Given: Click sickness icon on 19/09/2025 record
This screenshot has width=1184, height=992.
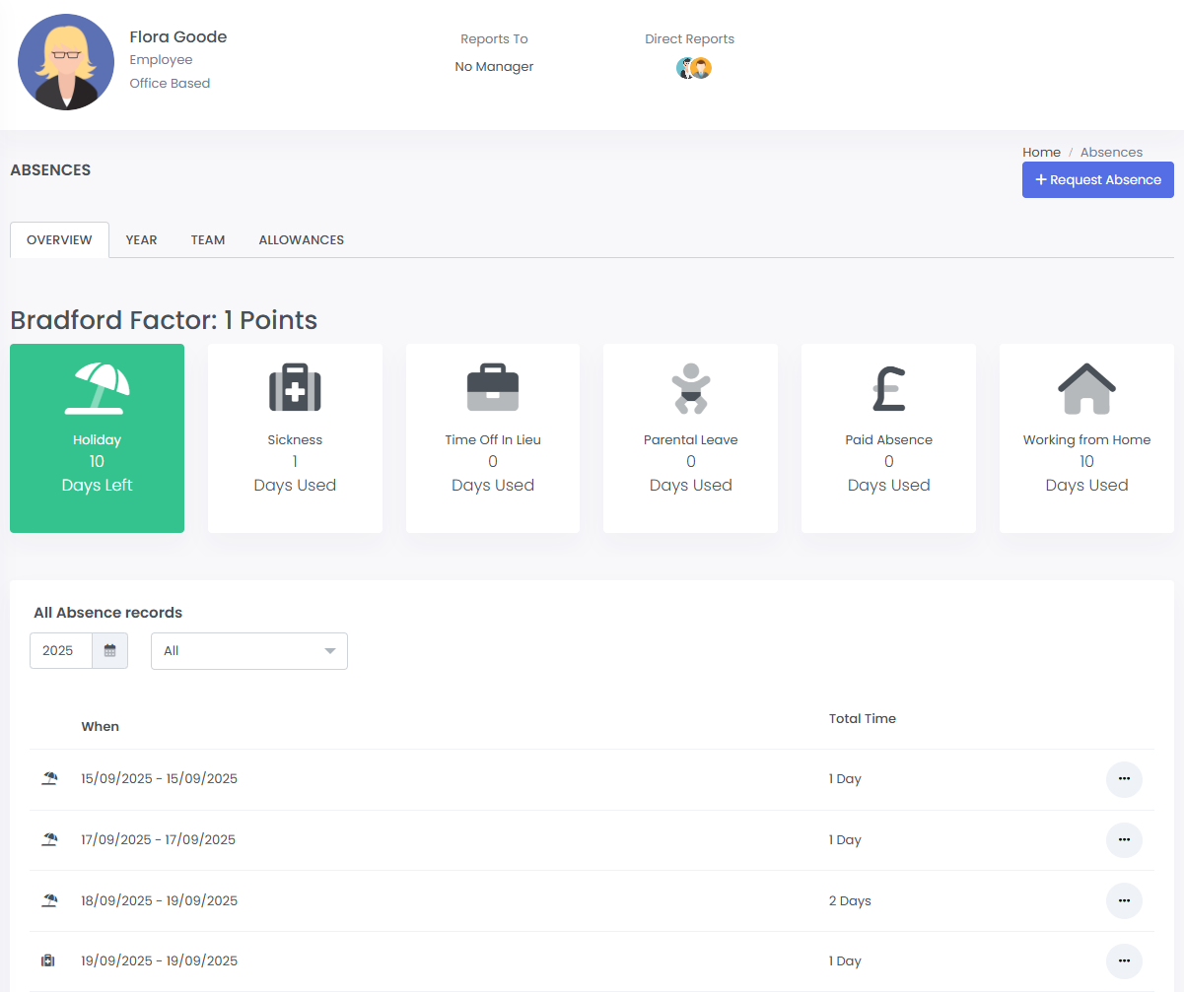Looking at the screenshot, I should (x=48, y=960).
